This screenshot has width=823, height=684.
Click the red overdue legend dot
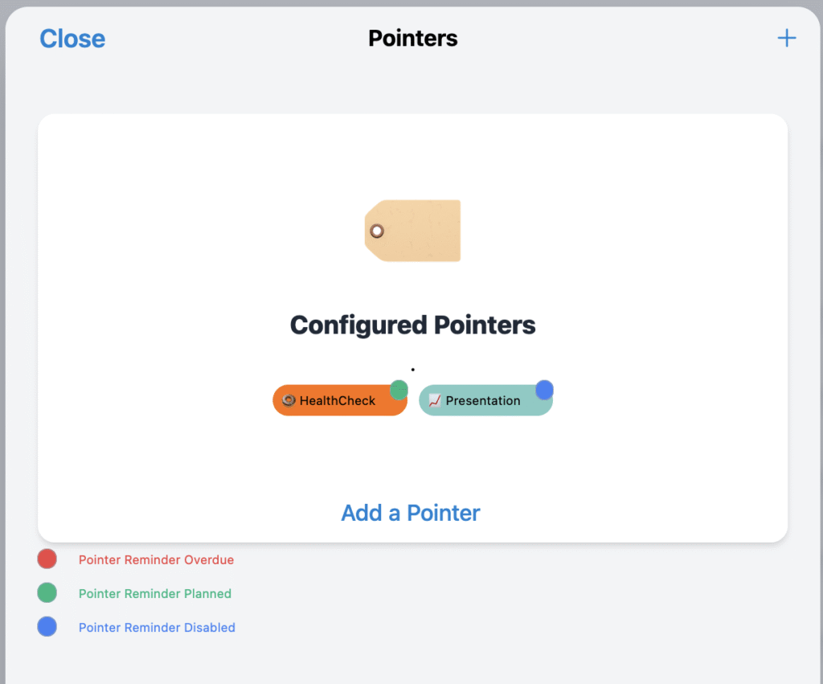[47, 559]
